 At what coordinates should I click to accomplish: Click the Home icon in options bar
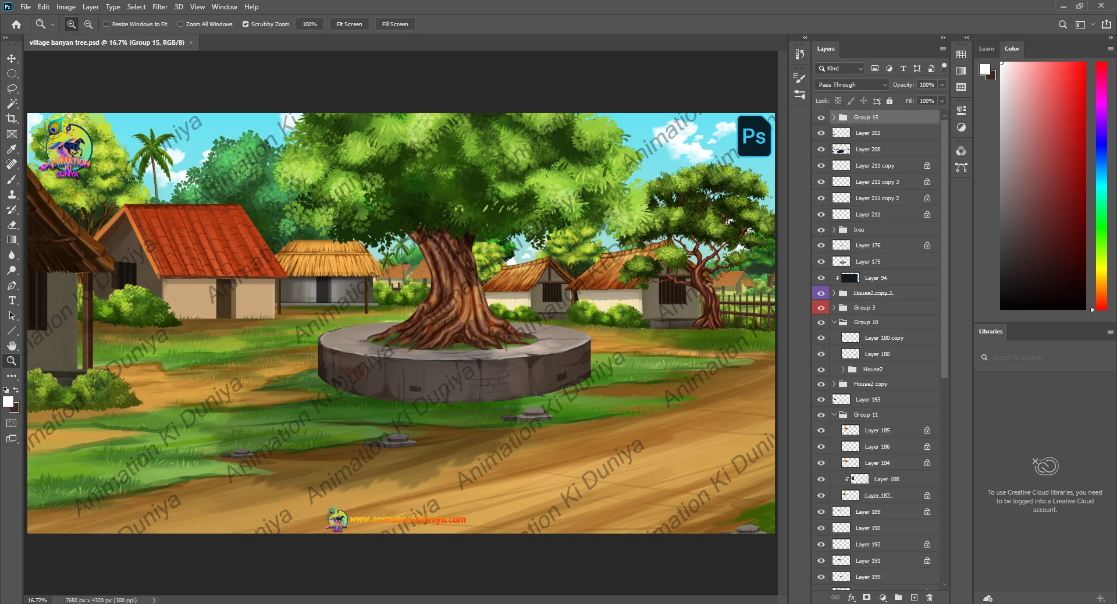point(16,24)
